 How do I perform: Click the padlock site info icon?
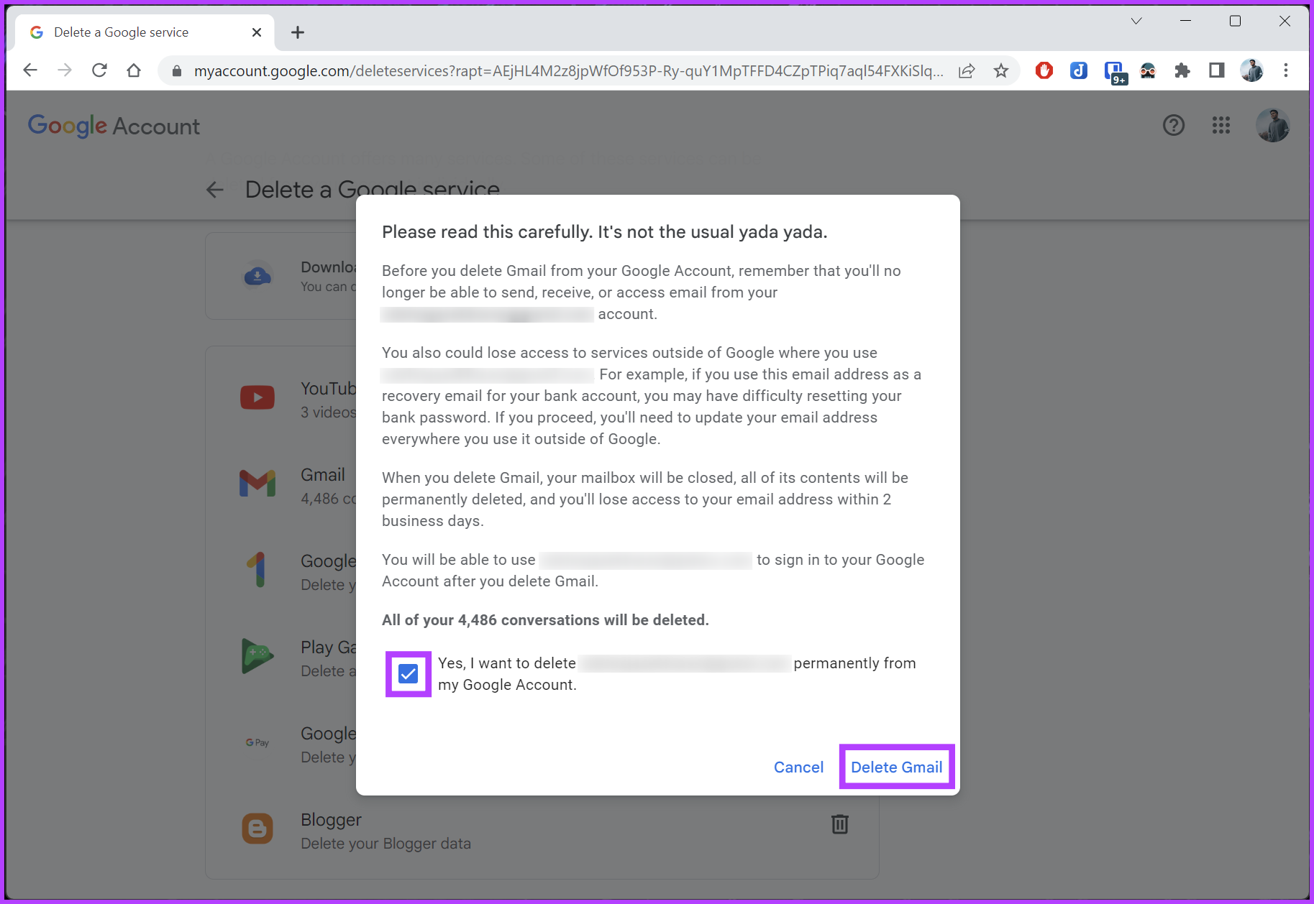click(177, 71)
